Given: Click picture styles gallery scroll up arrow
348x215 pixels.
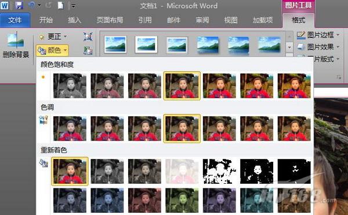Looking at the screenshot, I should [289, 36].
